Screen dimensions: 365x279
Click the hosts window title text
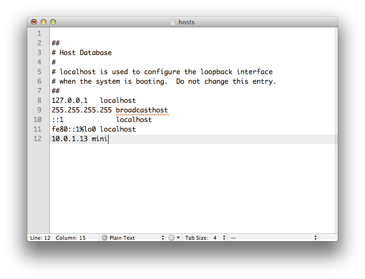point(187,22)
